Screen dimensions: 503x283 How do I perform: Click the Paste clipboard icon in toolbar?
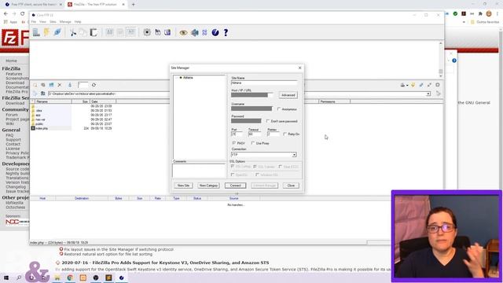94,32
